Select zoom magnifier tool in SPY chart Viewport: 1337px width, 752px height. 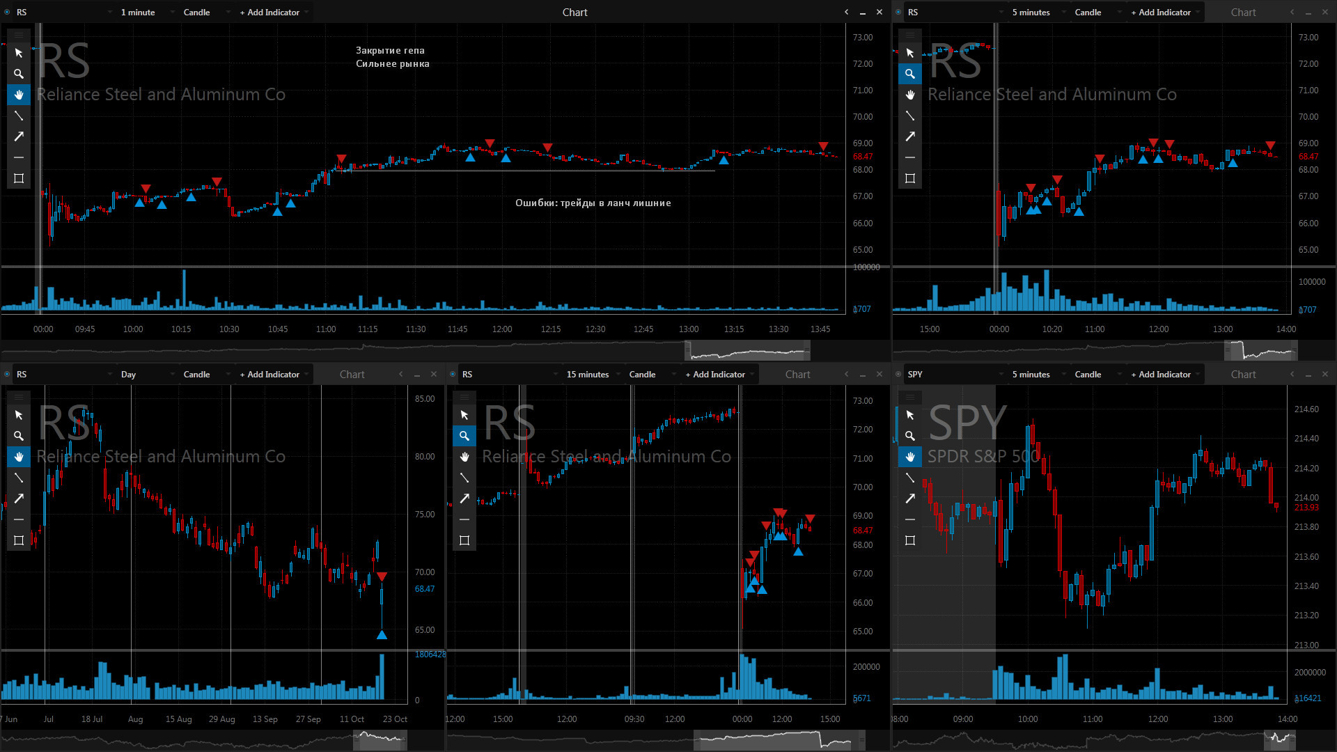pos(910,436)
